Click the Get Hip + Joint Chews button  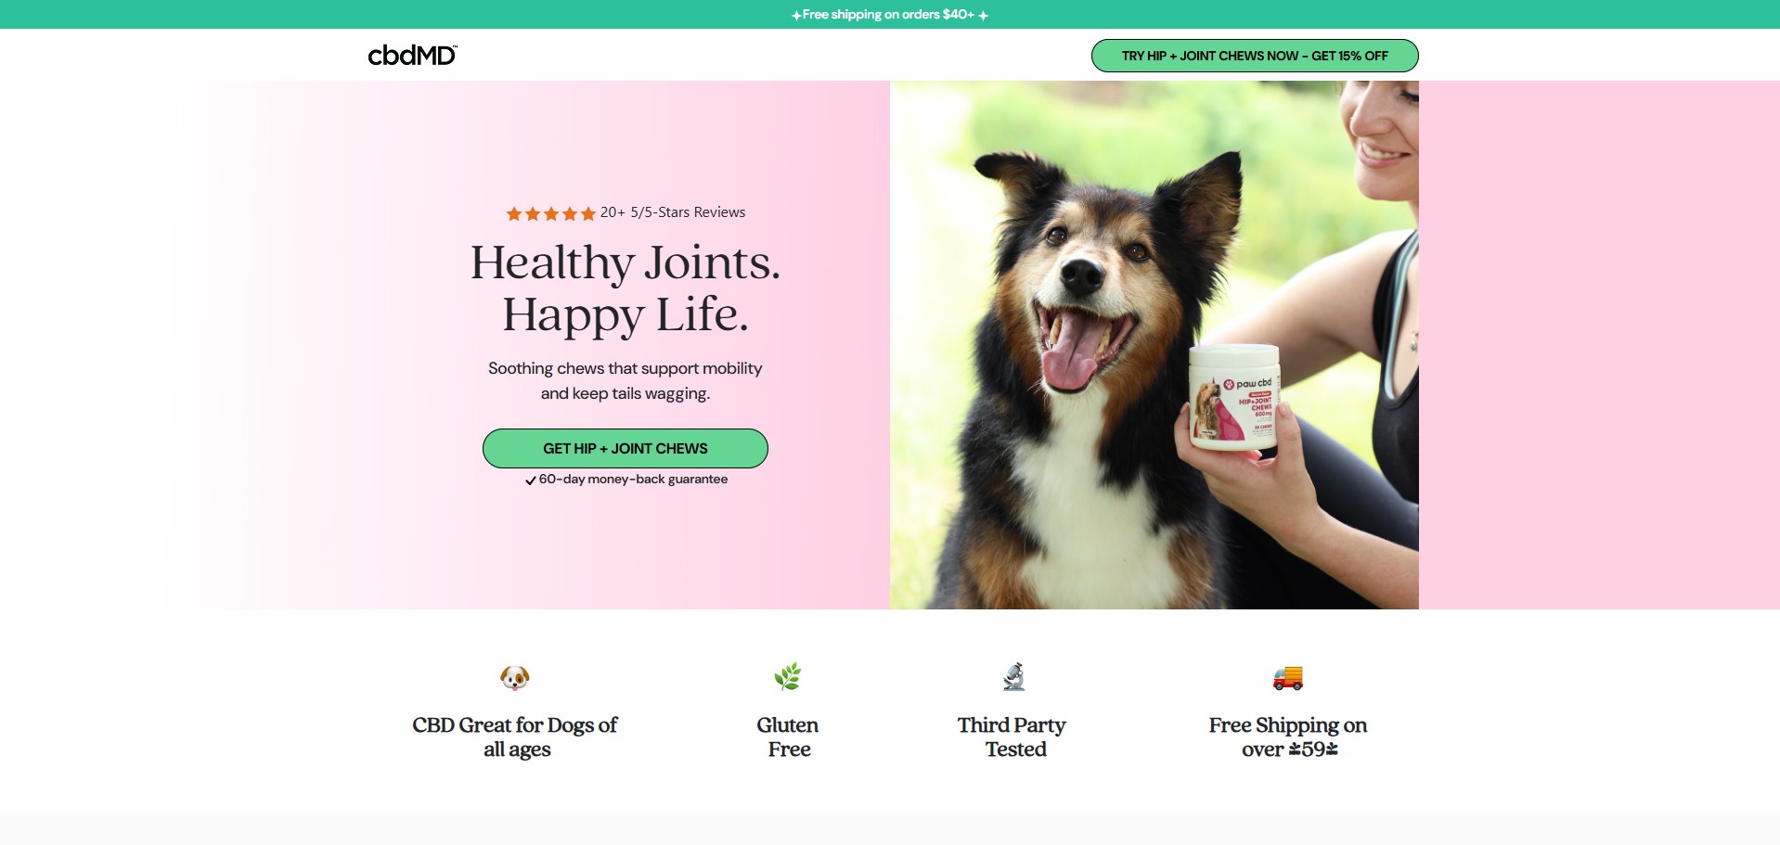(626, 448)
